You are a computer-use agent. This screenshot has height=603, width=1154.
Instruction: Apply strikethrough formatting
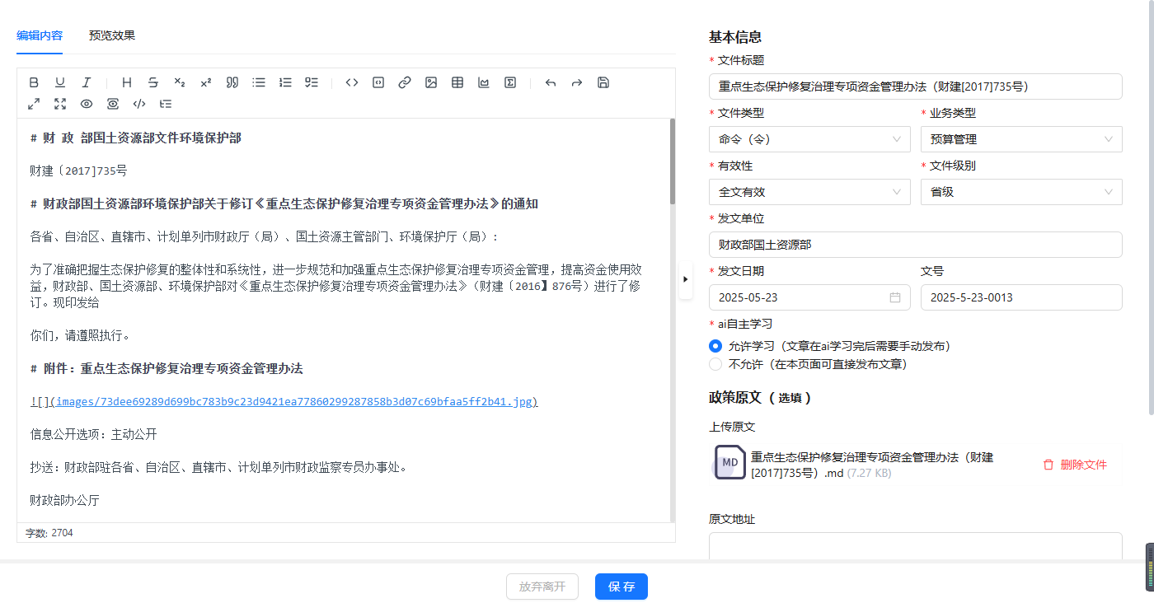click(x=153, y=82)
